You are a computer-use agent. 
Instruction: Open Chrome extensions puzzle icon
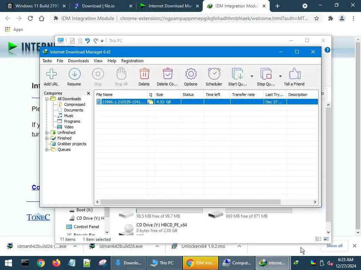tap(331, 18)
